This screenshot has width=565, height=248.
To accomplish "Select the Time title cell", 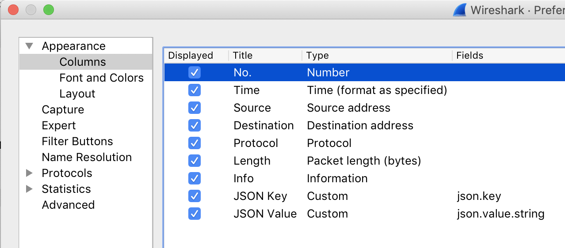I will click(247, 90).
